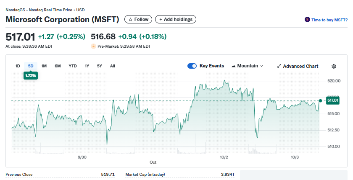Switch to the 1M range tab
The image size is (353, 180).
click(44, 66)
